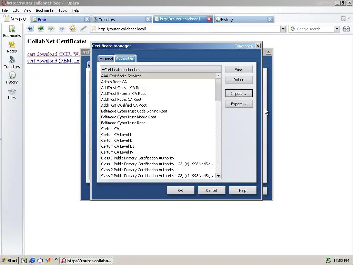Click the certificate list scrollbar thumb
Image resolution: width=353 pixels, height=265 pixels.
pyautogui.click(x=218, y=90)
